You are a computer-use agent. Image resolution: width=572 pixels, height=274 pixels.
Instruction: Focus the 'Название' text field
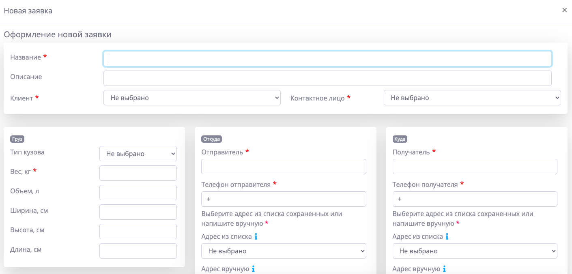tap(327, 59)
